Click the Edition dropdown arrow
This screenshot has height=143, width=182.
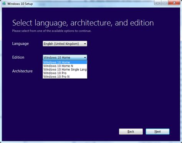pyautogui.click(x=85, y=57)
